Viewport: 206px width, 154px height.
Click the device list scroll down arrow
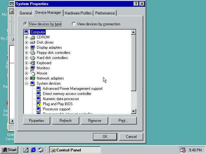(133, 111)
